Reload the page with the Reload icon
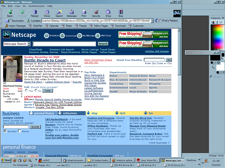Screen dimensions: 225x168 click(x=35, y=13)
